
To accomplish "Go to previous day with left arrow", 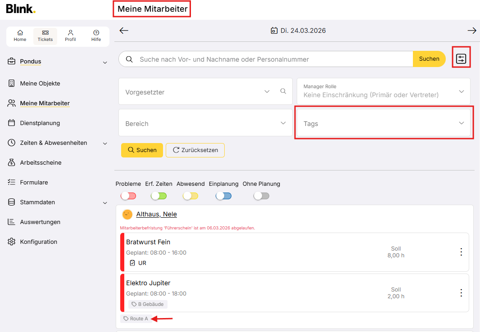I will [124, 31].
